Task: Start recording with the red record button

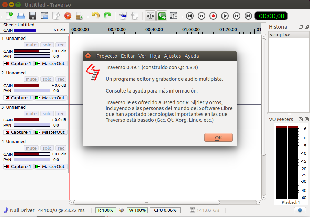Action: (213, 16)
